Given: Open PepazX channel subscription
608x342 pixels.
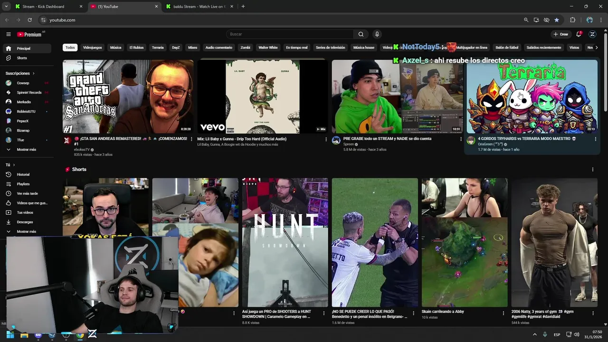Looking at the screenshot, I should tap(27, 121).
